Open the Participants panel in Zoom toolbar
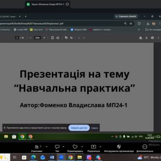 point(36,148)
